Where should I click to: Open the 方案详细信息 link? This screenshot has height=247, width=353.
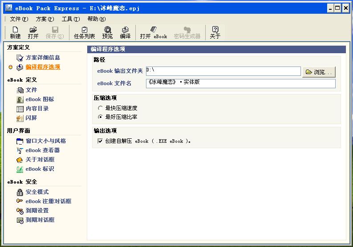tap(43, 58)
